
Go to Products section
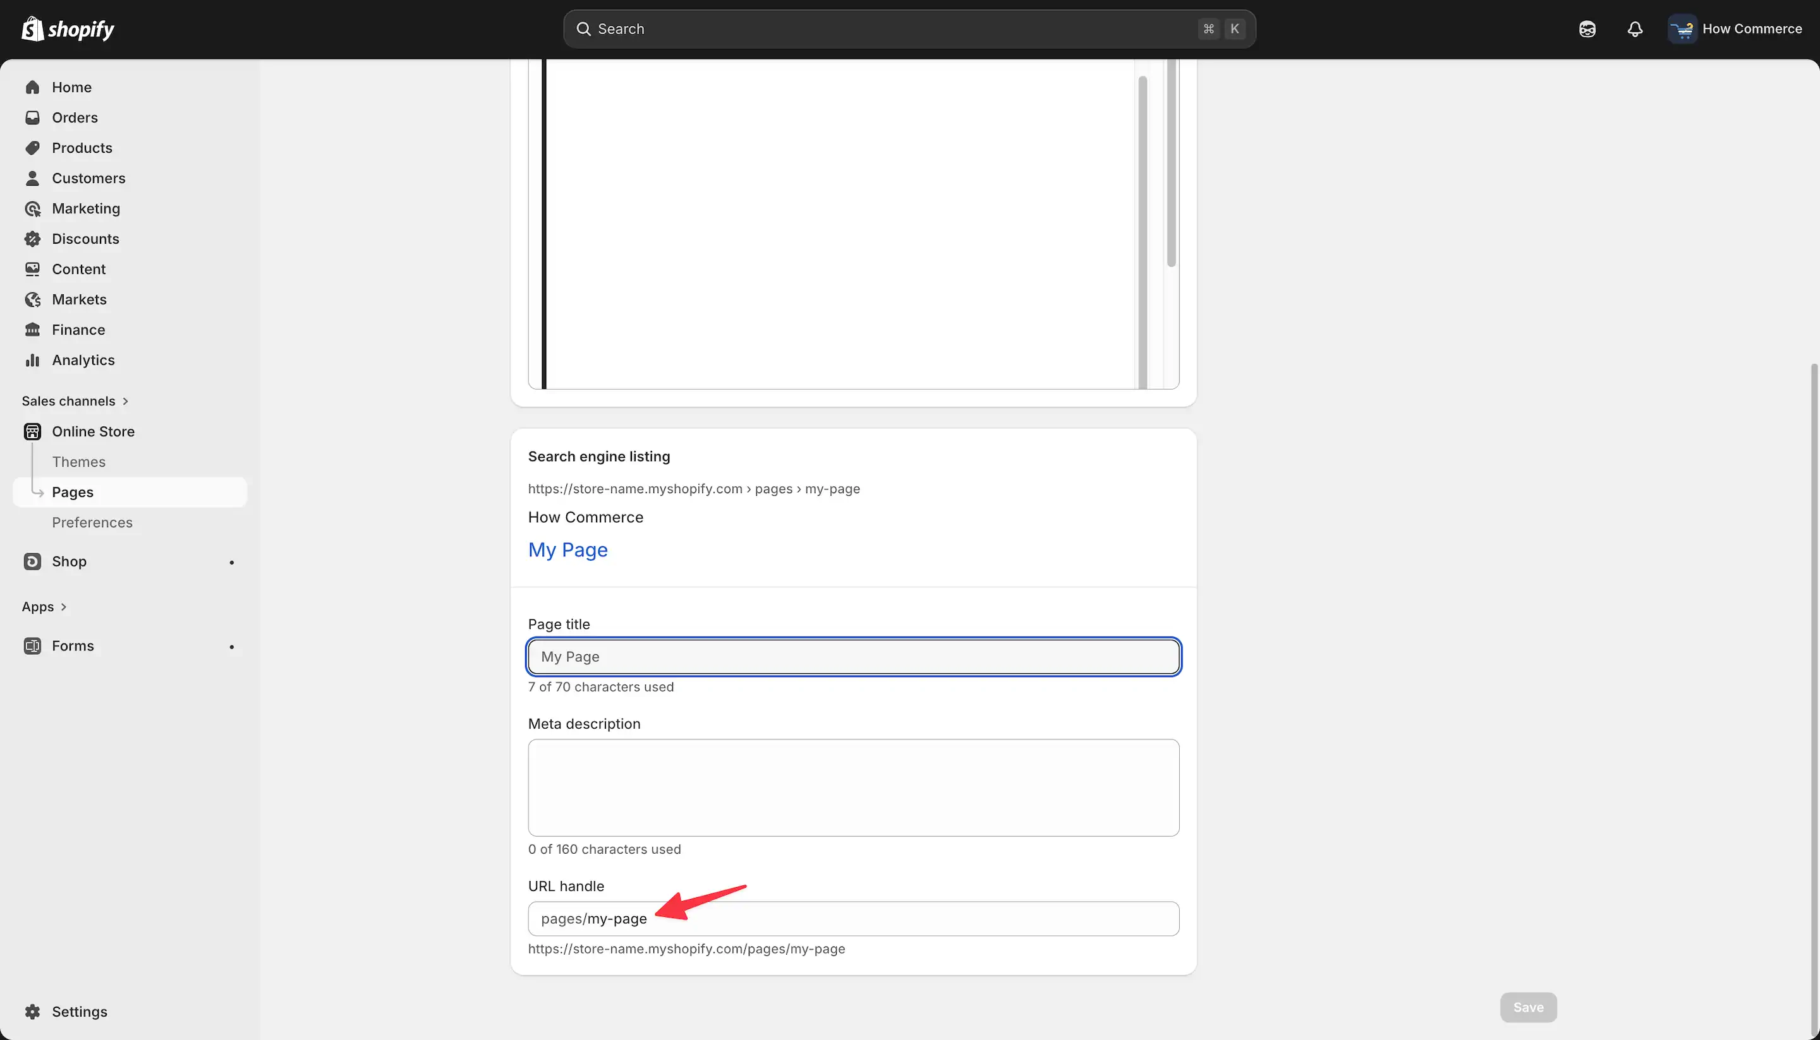coord(130,148)
